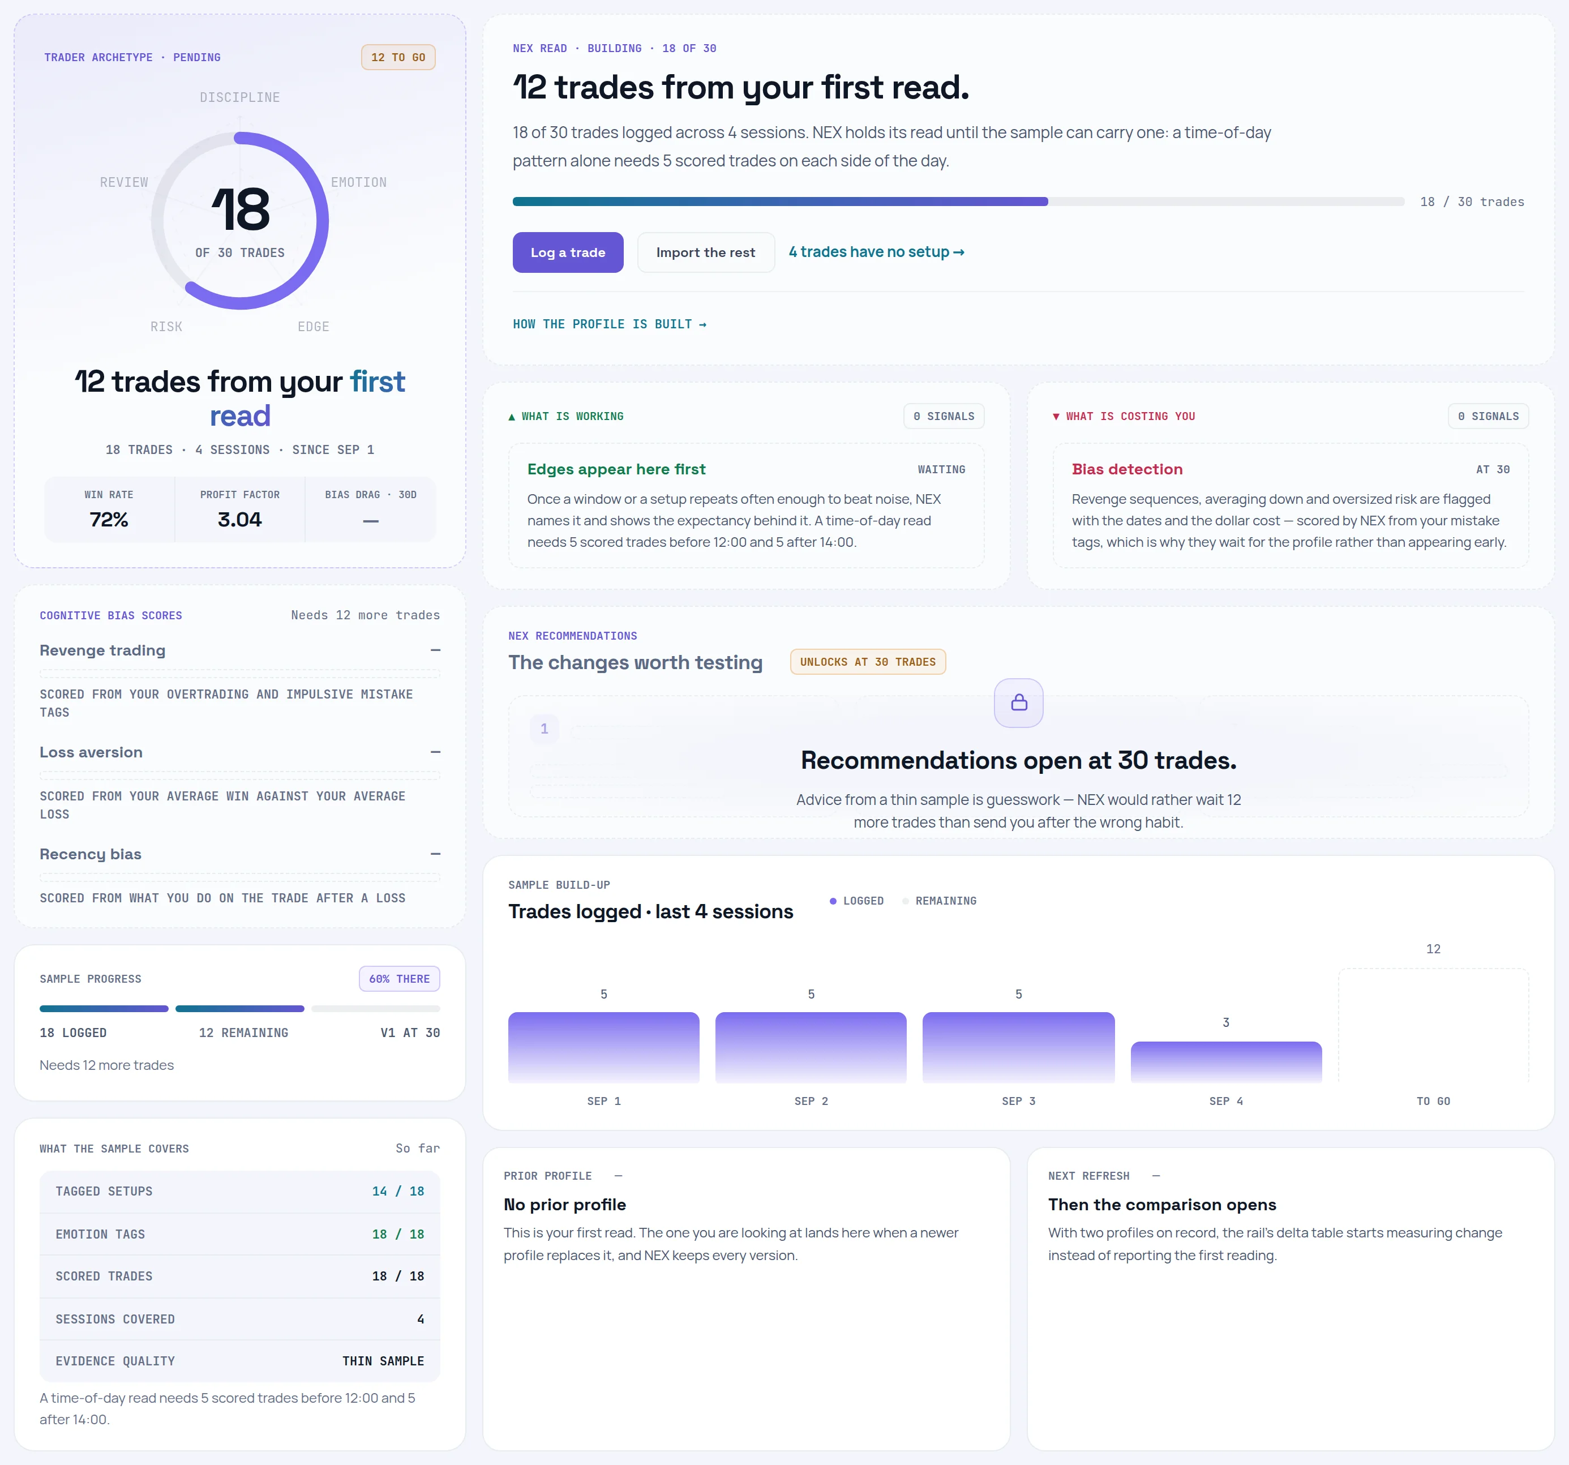Viewport: 1569px width, 1465px height.
Task: Click the Sessions Covered row
Action: click(x=240, y=1319)
